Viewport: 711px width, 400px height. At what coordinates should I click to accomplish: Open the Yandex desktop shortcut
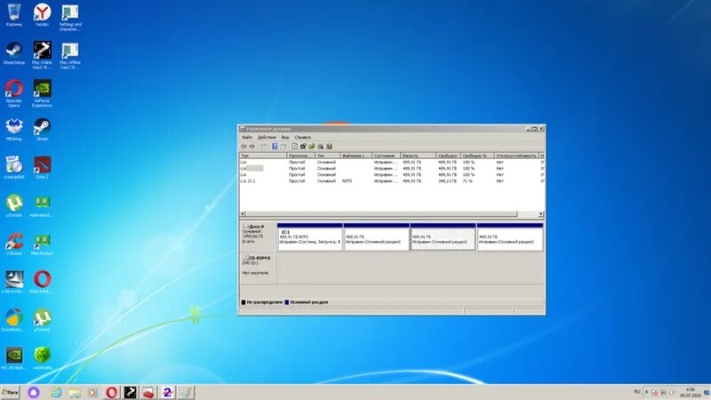click(42, 15)
